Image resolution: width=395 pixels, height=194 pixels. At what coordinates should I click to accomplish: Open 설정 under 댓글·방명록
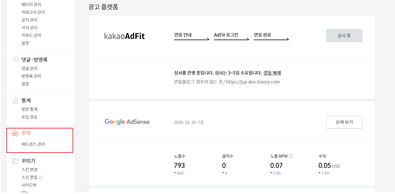25,84
